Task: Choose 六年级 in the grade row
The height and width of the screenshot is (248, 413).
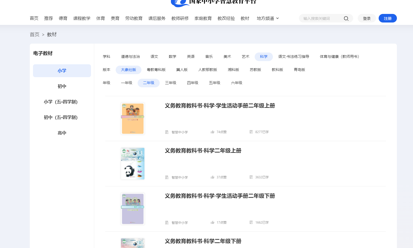Action: pyautogui.click(x=236, y=83)
